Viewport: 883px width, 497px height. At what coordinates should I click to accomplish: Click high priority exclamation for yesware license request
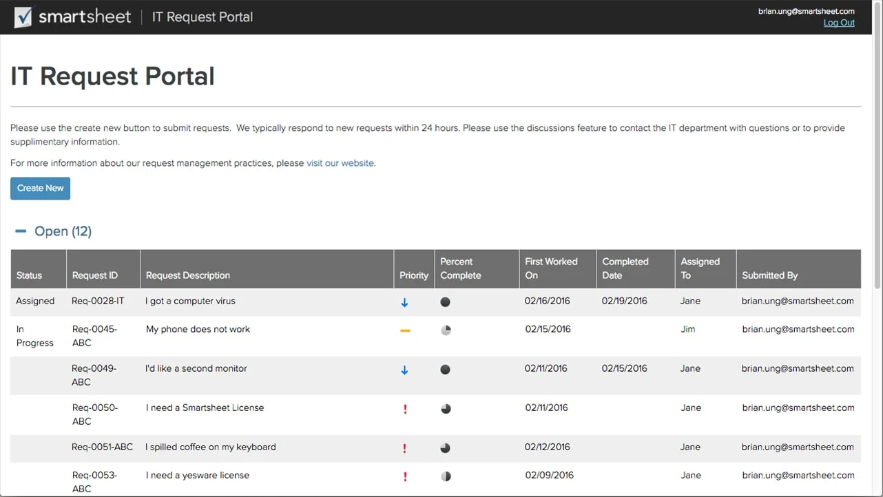tap(405, 476)
